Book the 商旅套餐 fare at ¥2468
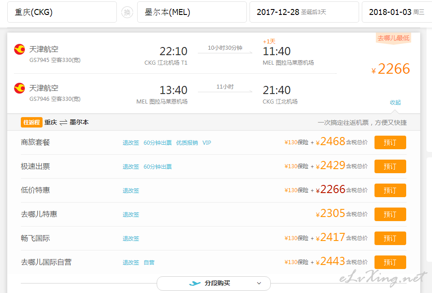Image resolution: width=432 pixels, height=293 pixels. click(390, 142)
